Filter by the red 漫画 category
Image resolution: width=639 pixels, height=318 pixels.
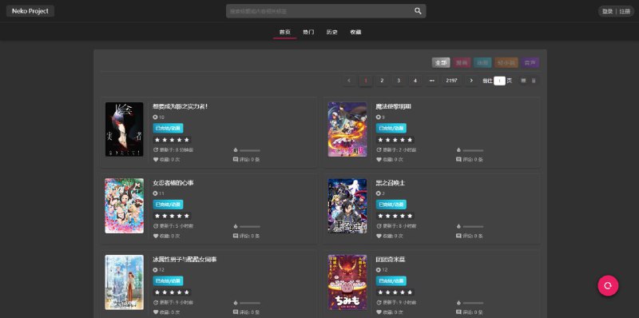[462, 63]
